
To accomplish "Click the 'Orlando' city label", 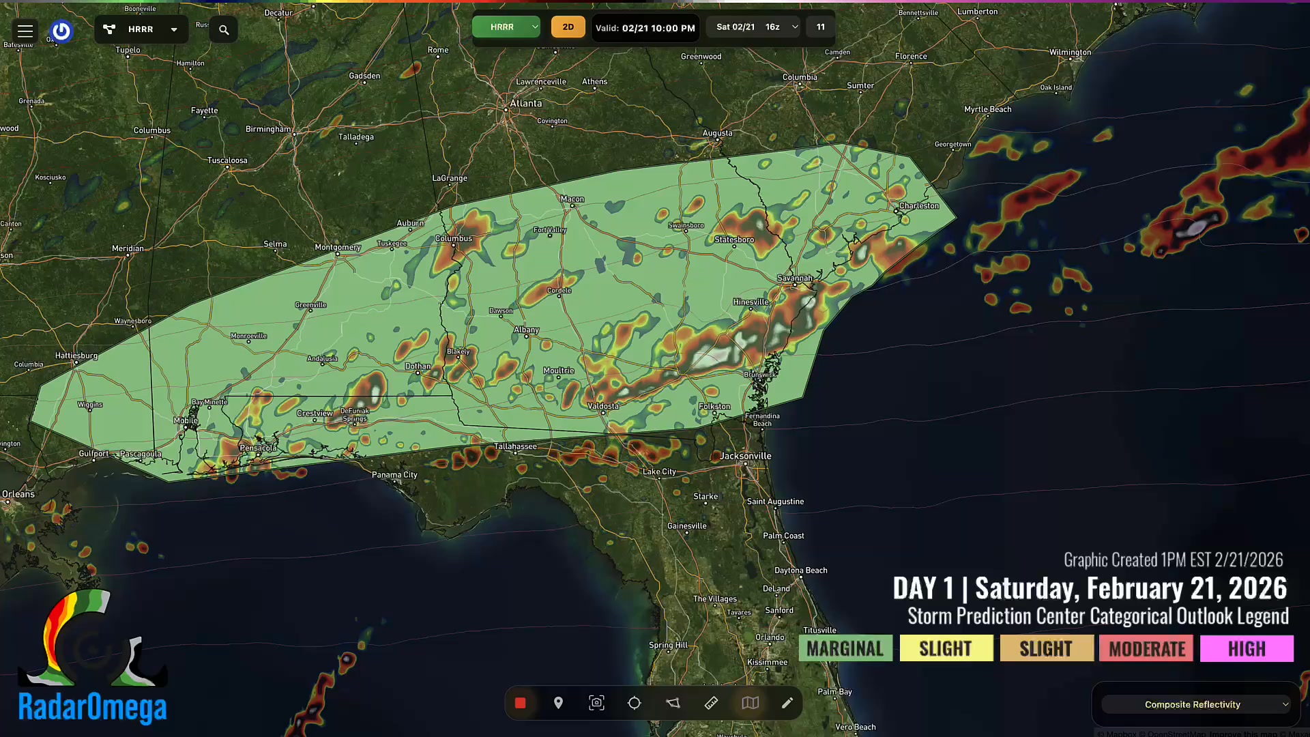I will pos(770,637).
